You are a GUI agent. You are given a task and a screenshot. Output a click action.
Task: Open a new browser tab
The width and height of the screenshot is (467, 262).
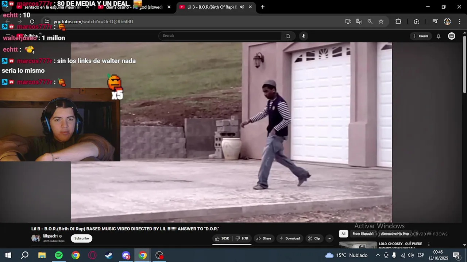263,7
